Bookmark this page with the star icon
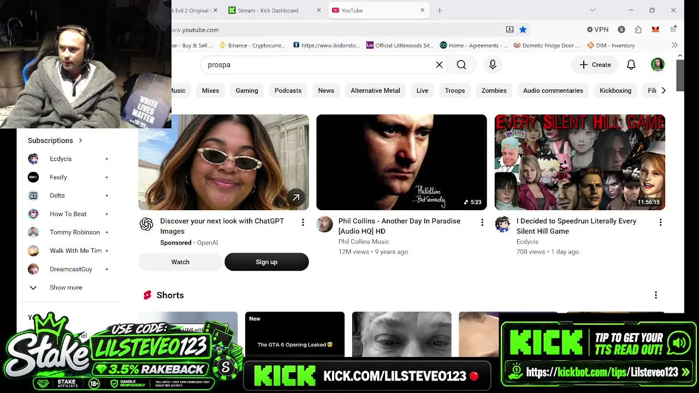Viewport: 699px width, 393px height. point(523,29)
